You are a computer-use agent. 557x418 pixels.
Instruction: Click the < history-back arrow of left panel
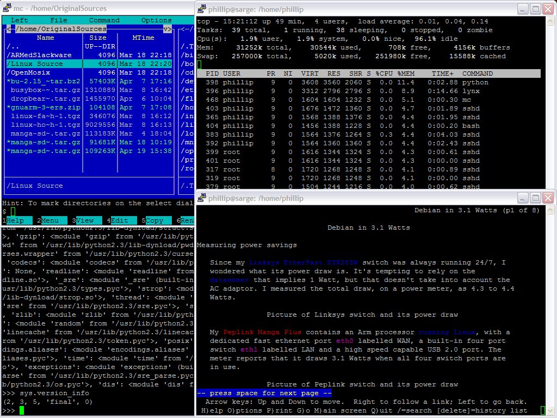9,29
